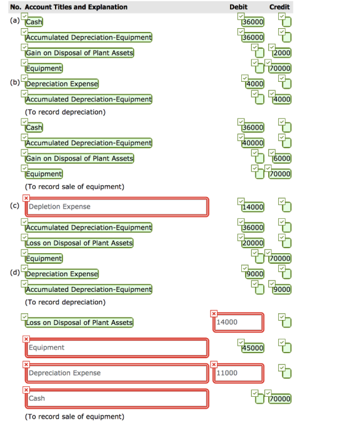Click the green checkmark on the 2000 credit
The image size is (350, 430).
click(271, 47)
